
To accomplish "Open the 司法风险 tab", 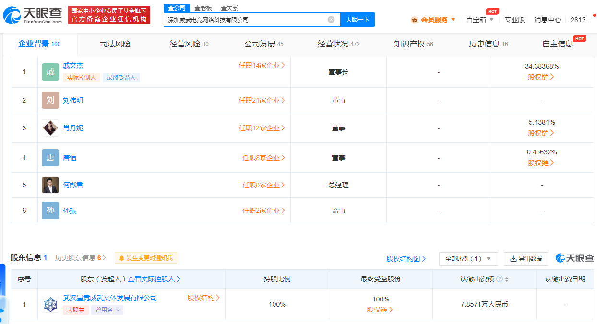I will pos(115,44).
